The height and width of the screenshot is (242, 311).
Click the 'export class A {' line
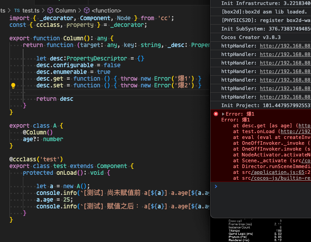[36, 126]
